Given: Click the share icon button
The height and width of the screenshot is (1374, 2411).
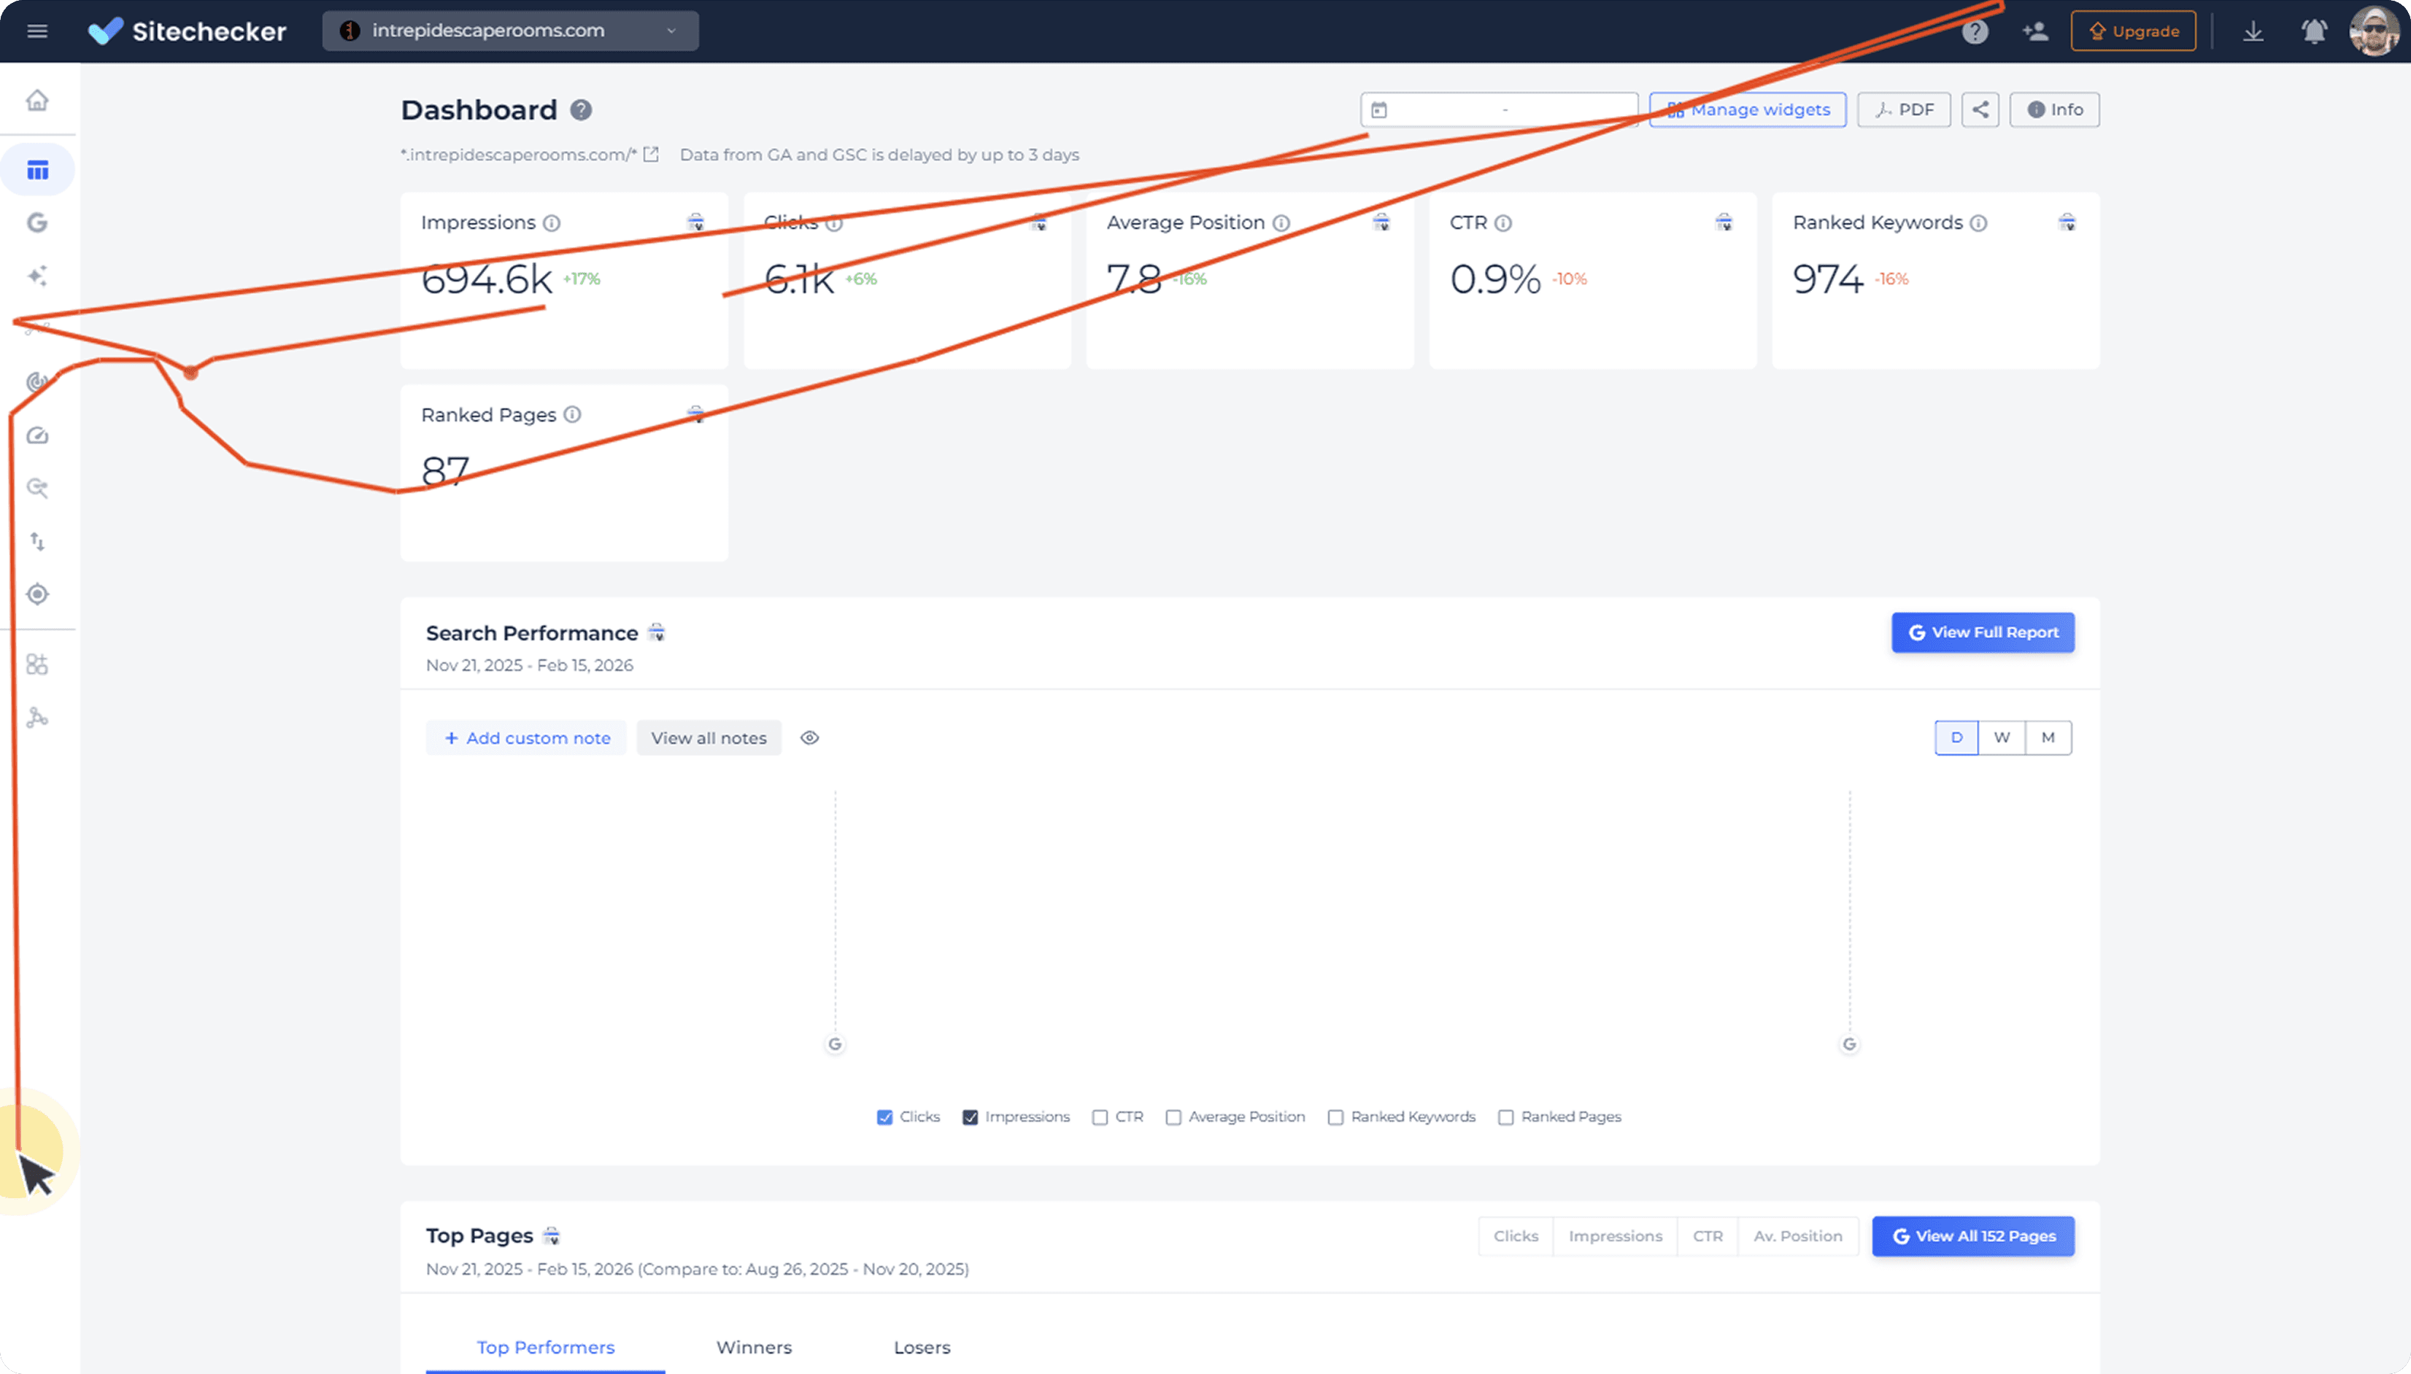Looking at the screenshot, I should [1980, 109].
